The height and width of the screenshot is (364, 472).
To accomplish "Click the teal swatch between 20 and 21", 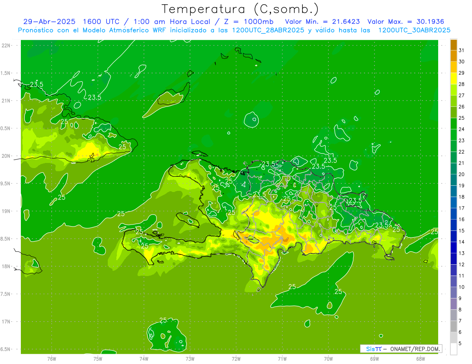I will pyautogui.click(x=454, y=169).
